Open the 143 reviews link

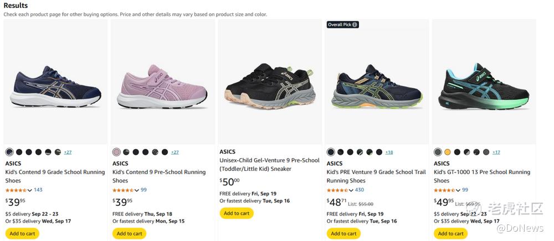tap(38, 190)
